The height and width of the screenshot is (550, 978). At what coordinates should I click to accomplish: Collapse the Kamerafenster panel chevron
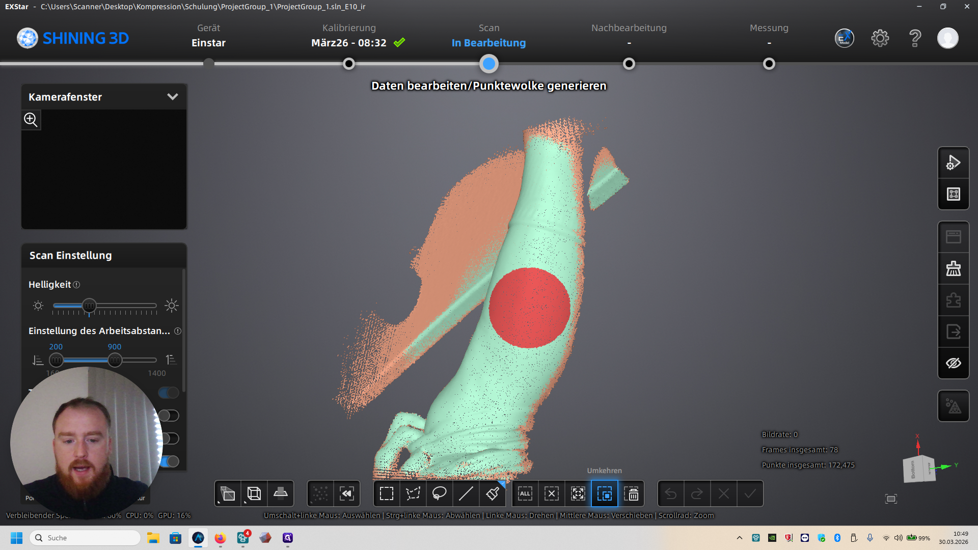tap(173, 97)
